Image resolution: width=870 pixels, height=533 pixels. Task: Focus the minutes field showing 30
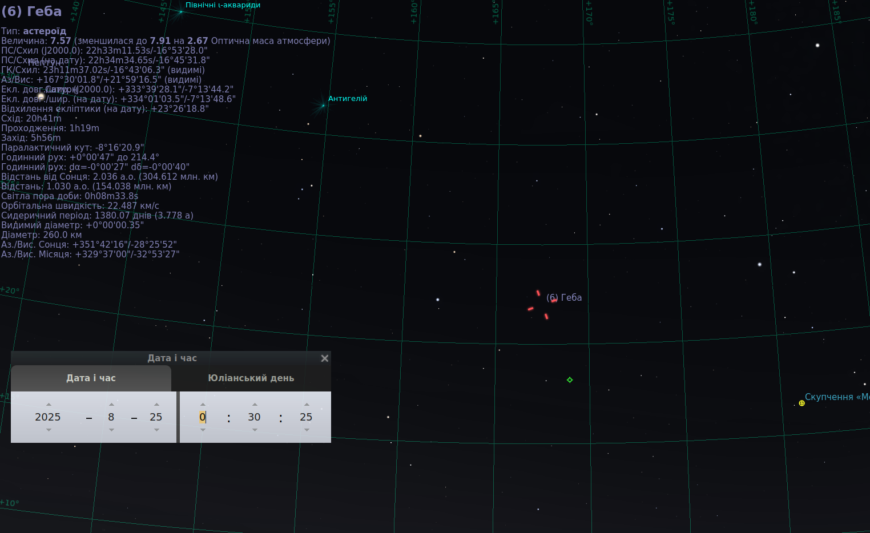click(x=255, y=417)
